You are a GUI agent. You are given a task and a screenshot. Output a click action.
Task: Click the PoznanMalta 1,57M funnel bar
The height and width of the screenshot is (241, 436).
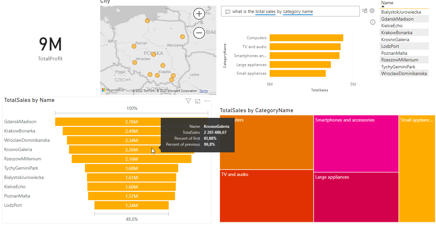[131, 196]
